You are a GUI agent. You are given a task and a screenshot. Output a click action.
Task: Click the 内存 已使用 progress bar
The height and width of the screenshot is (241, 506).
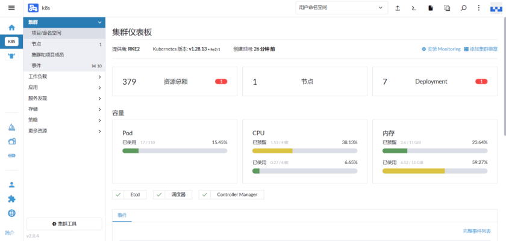pos(435,171)
